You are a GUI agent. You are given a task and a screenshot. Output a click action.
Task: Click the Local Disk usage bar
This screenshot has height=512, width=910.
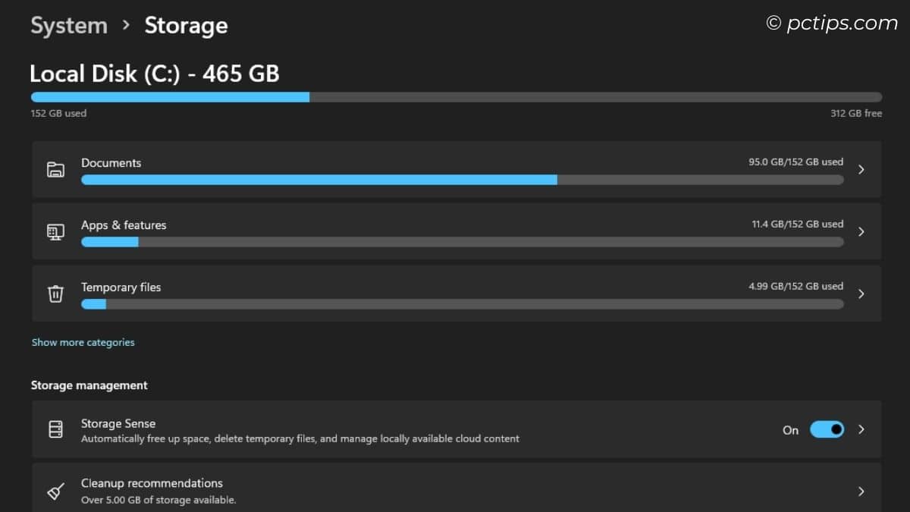pyautogui.click(x=455, y=96)
